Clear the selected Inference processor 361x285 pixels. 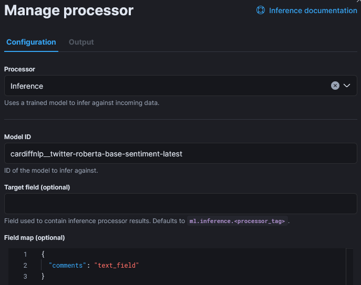(335, 86)
